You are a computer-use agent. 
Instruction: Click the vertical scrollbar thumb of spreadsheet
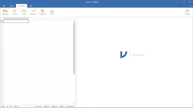click(x=74, y=48)
